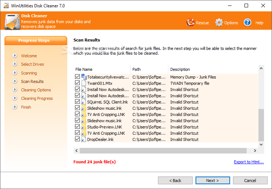Click the SQuirreL SQL Client.lnk shortcut icon
Viewport: 272px width, 189px height.
tap(83, 102)
